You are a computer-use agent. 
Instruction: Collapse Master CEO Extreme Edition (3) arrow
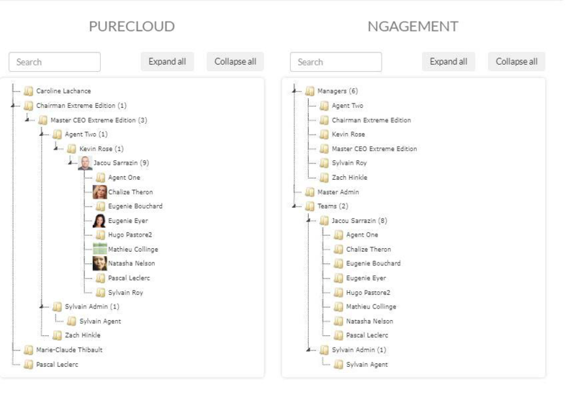pos(27,119)
